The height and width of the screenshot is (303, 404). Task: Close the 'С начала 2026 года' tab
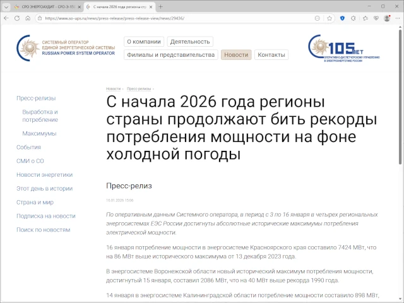151,7
